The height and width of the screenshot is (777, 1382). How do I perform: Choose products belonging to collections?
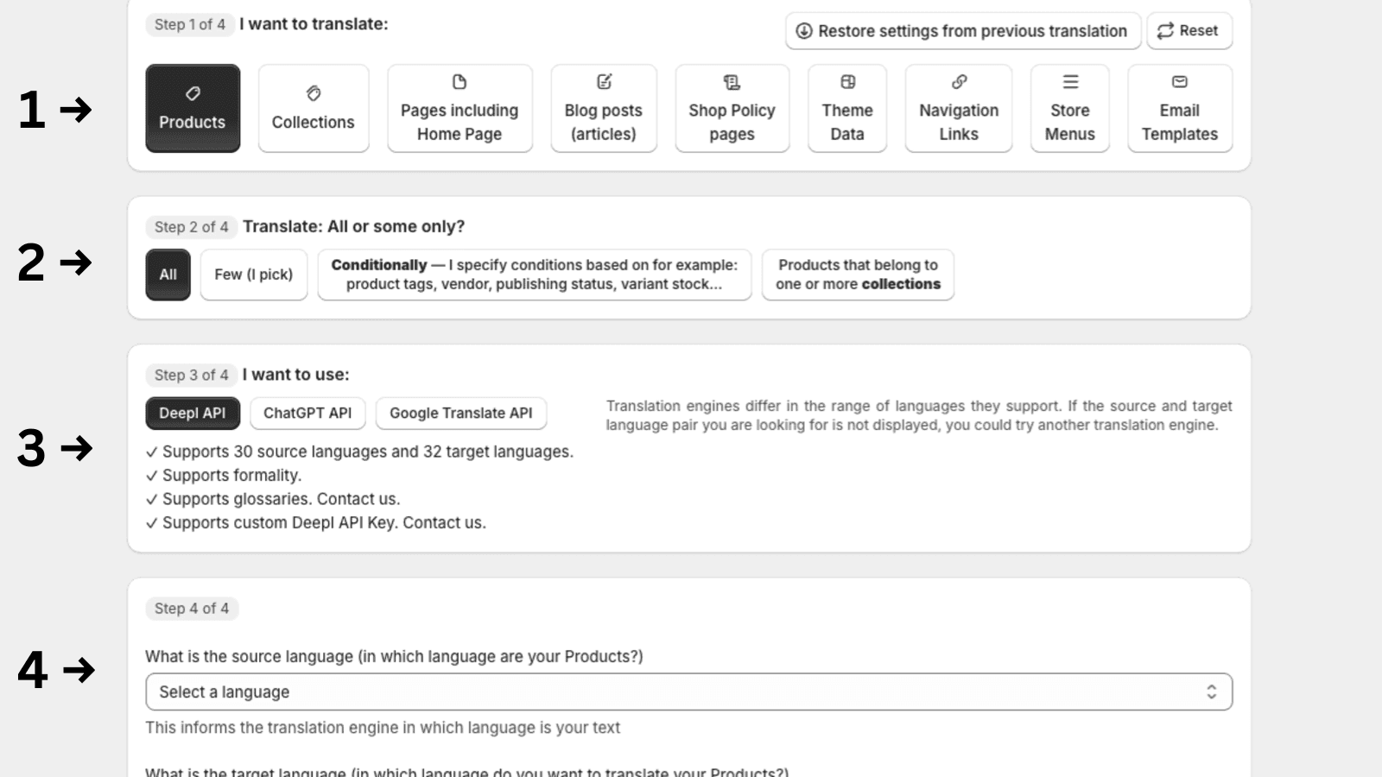pos(857,275)
